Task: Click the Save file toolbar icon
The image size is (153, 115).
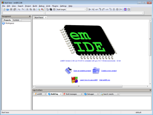Action: (x=11, y=9)
